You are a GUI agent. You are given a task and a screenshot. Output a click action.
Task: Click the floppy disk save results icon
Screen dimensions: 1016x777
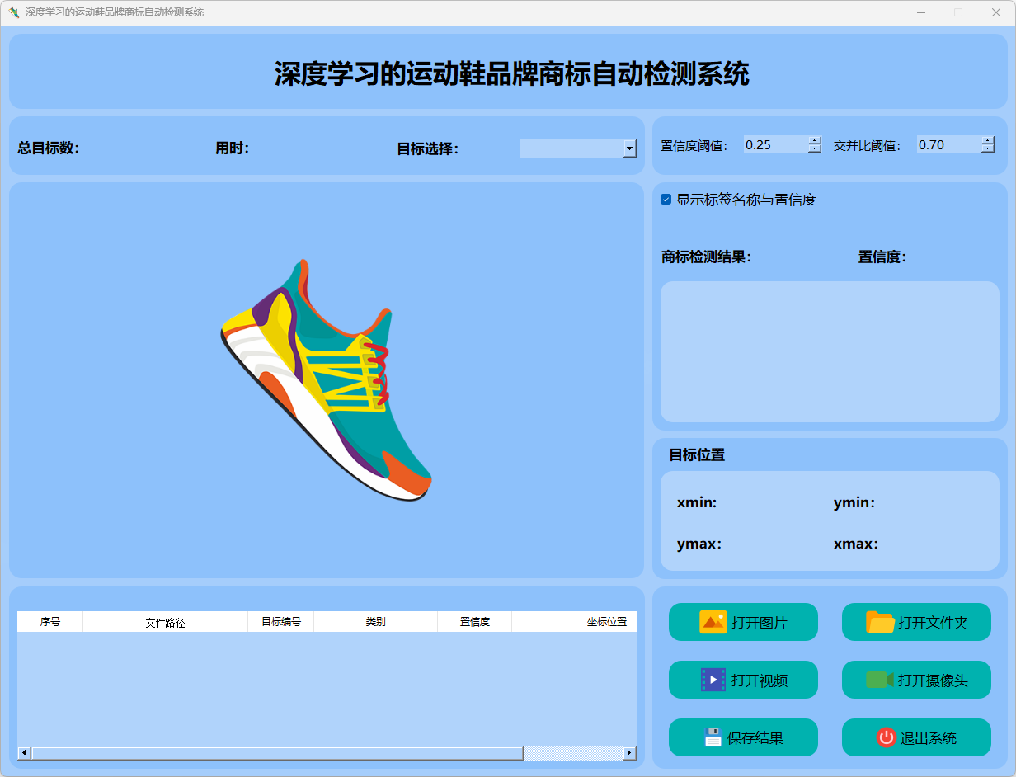(x=713, y=737)
